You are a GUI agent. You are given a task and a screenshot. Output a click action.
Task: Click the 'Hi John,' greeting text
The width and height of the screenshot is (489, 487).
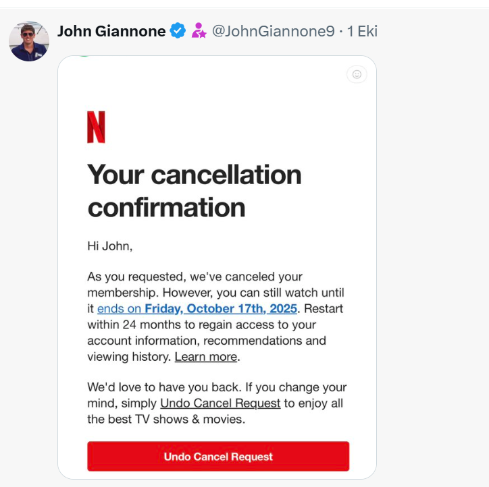coord(110,246)
